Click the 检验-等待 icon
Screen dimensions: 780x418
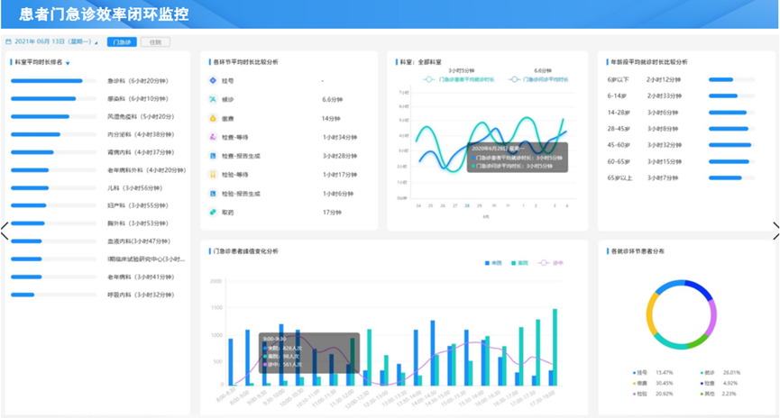point(211,174)
